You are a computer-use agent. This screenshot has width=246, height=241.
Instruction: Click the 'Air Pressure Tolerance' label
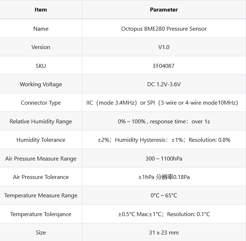click(41, 177)
